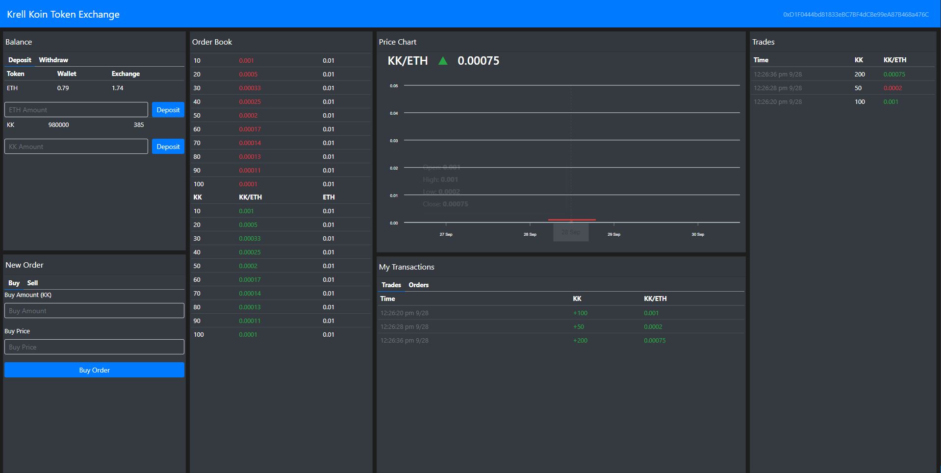The image size is (941, 473).
Task: Focus the Buy Price input field
Action: 94,347
